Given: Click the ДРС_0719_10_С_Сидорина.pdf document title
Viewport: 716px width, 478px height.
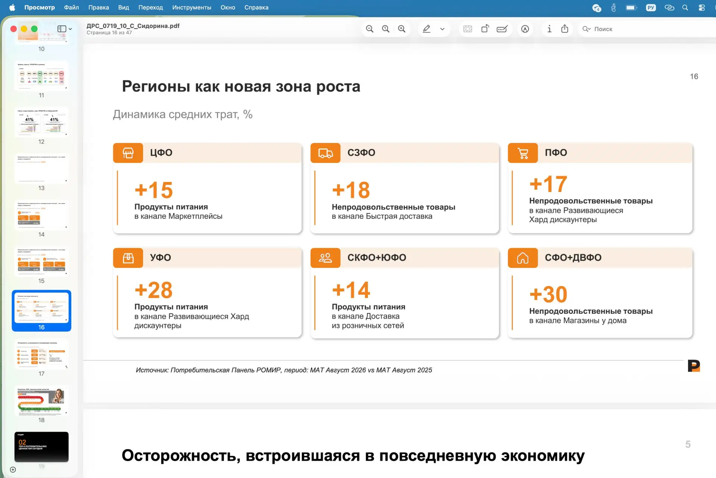Looking at the screenshot, I should coord(133,26).
